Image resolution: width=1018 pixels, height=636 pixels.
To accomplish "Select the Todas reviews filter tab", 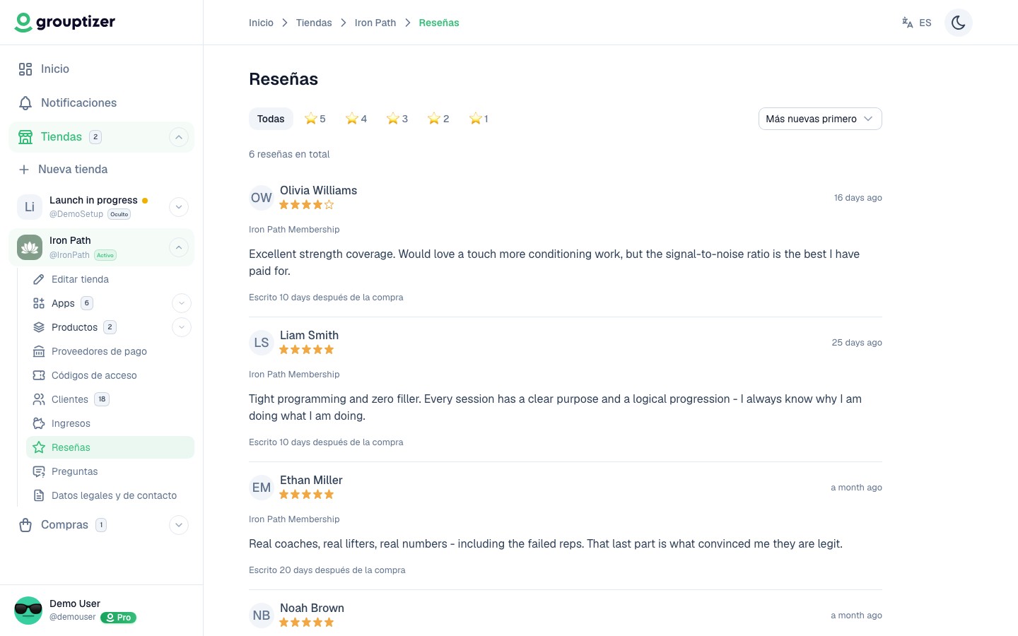I will pos(271,119).
